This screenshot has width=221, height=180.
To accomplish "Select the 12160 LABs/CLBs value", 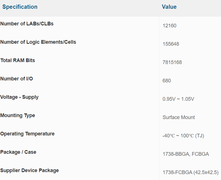I will (x=169, y=26).
